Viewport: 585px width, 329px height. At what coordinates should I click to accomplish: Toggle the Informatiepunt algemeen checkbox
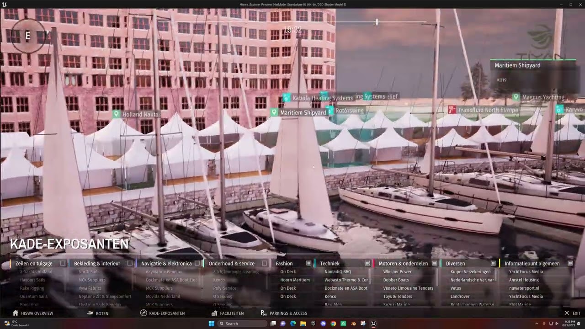coord(570,263)
